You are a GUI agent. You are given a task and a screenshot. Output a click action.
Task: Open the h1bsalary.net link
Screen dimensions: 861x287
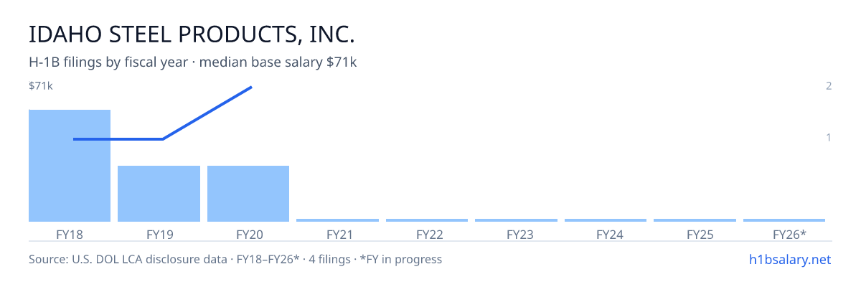pos(789,259)
